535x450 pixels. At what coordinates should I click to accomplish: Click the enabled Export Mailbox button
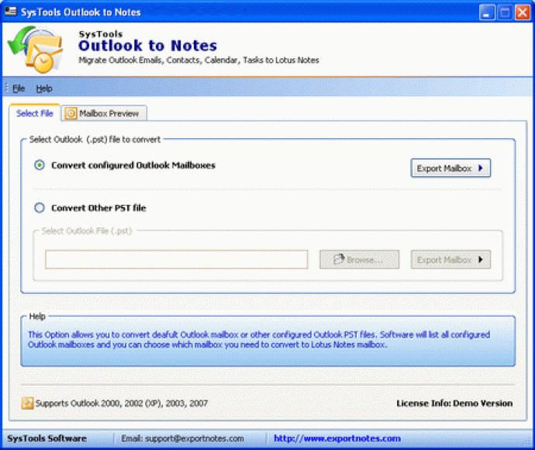pyautogui.click(x=450, y=168)
